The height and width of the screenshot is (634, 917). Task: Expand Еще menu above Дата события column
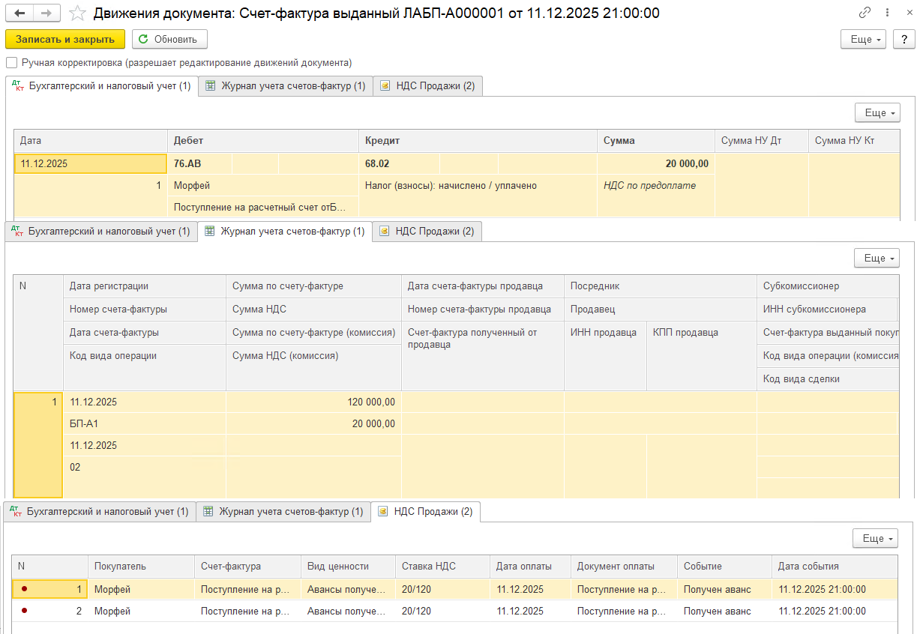pos(875,538)
